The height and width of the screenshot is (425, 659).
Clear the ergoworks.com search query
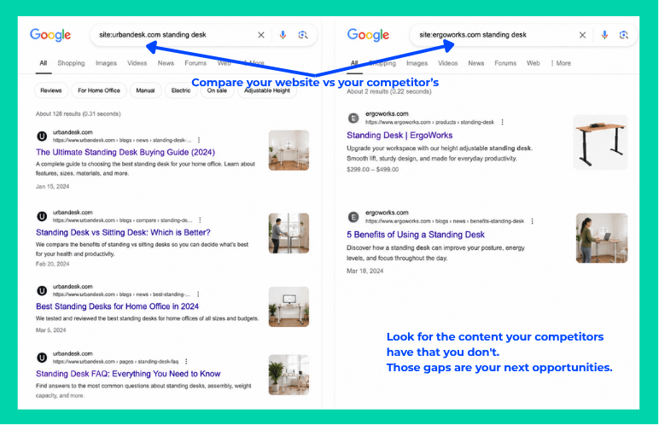pyautogui.click(x=582, y=35)
